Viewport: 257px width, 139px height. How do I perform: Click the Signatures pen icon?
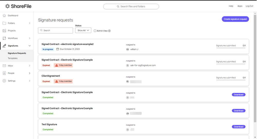click(4, 46)
